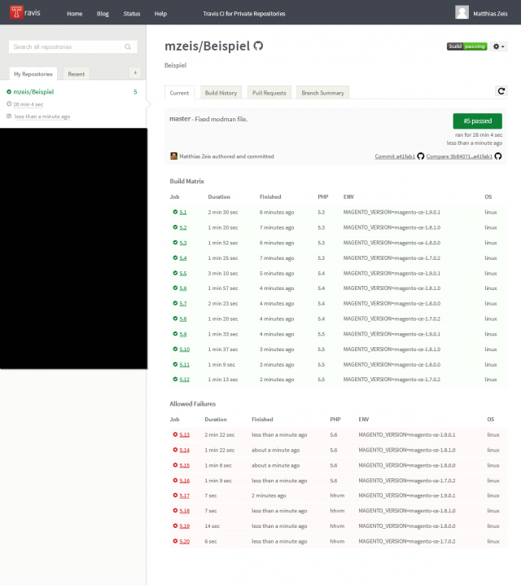Open job 5.9 link

183,334
